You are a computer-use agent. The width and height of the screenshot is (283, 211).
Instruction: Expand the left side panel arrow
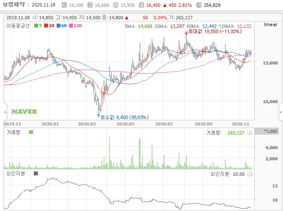tap(5, 112)
